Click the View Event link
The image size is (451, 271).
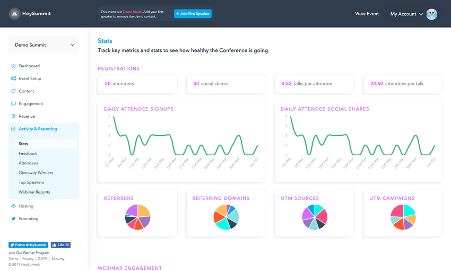coord(367,14)
